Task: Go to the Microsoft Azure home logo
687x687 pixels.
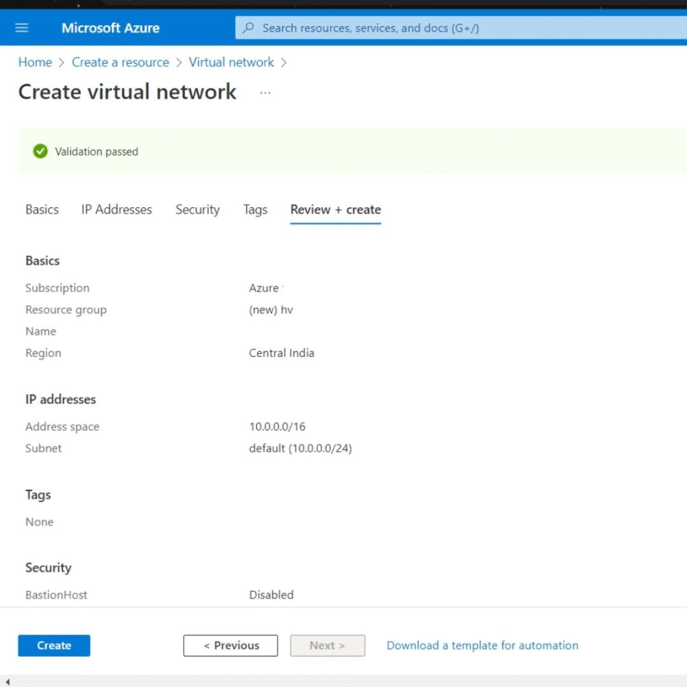Action: [111, 28]
